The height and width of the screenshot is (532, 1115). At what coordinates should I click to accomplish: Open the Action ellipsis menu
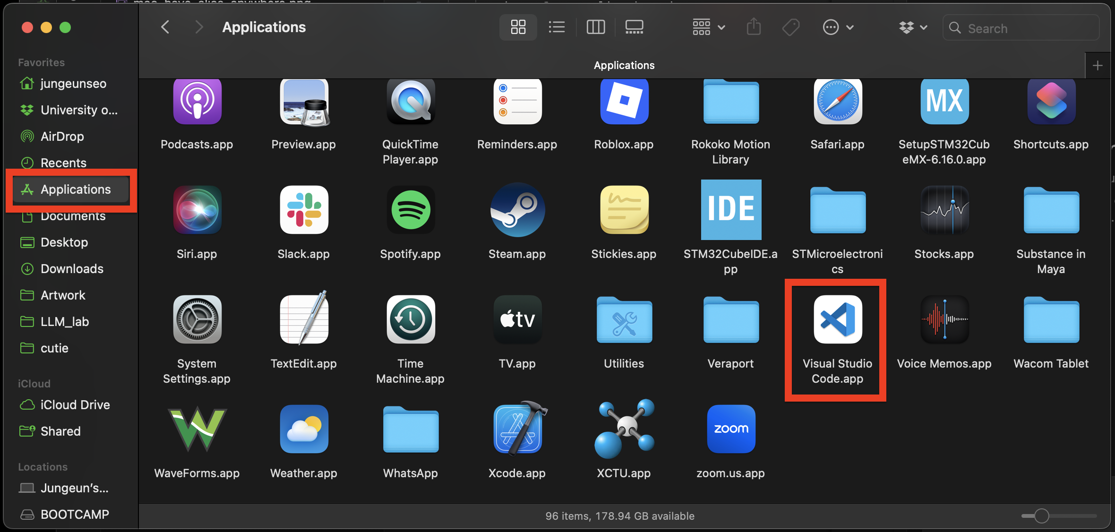pyautogui.click(x=838, y=27)
